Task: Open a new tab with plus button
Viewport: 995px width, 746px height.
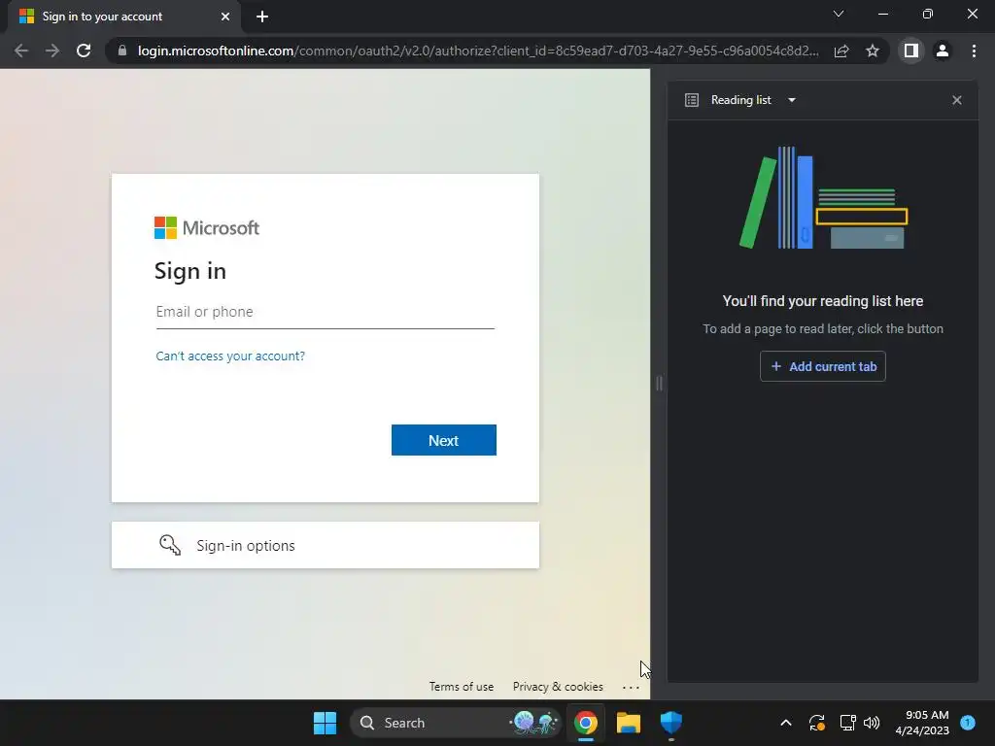Action: pyautogui.click(x=262, y=17)
